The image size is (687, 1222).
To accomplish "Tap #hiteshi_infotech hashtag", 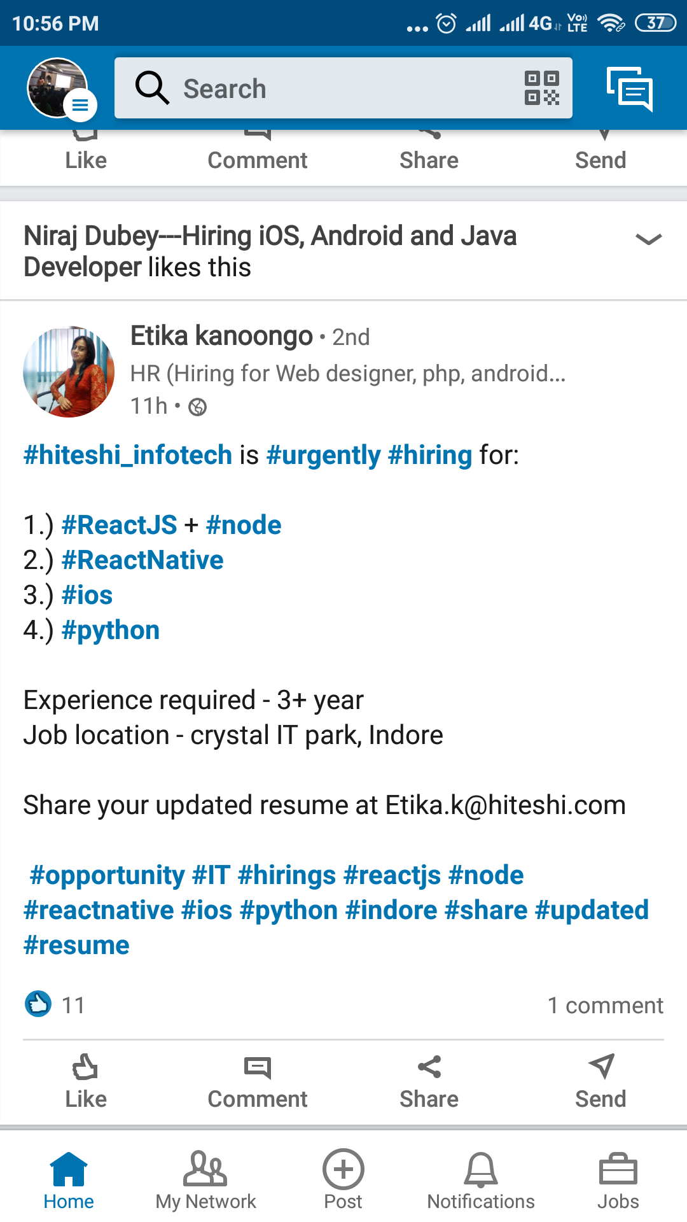I will tap(127, 454).
